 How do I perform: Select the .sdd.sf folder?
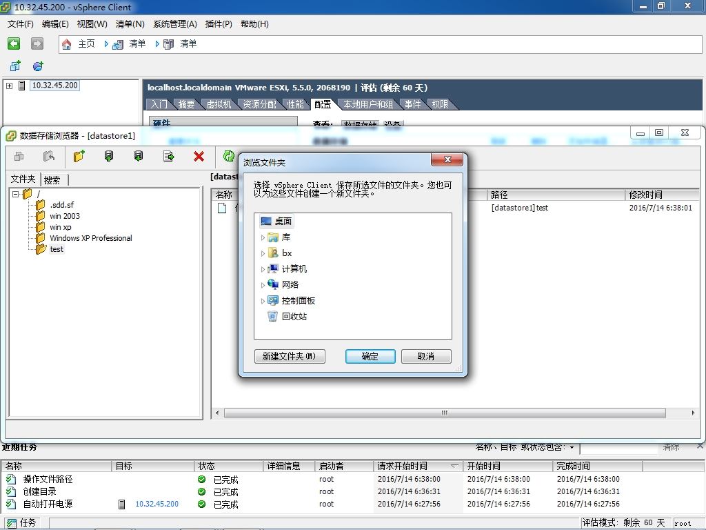pyautogui.click(x=61, y=205)
